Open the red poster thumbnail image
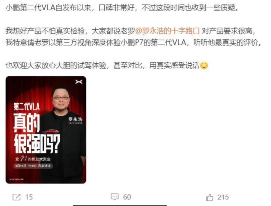The width and height of the screenshot is (271, 206). tap(46, 130)
